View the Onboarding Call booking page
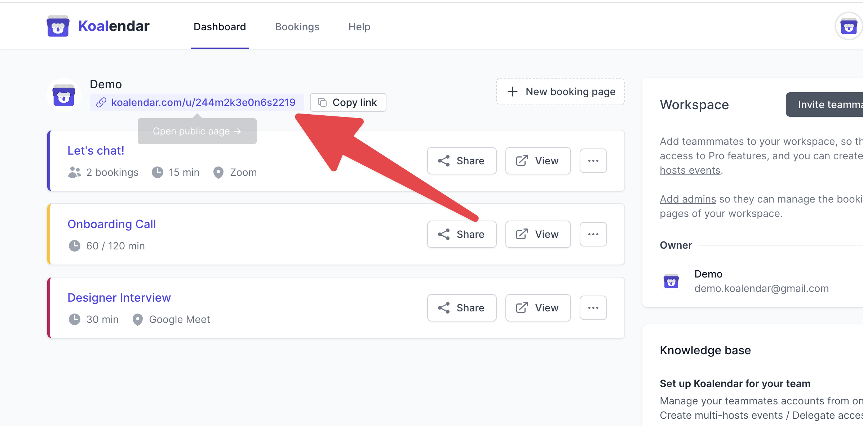Screen dimensions: 863x426 pos(538,234)
